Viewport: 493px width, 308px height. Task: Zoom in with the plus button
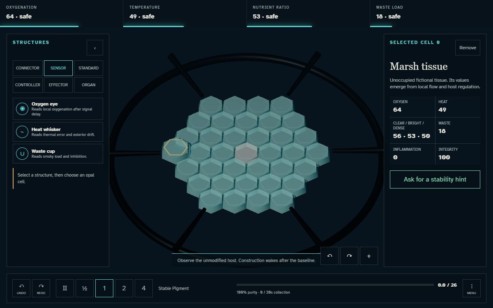click(x=369, y=256)
